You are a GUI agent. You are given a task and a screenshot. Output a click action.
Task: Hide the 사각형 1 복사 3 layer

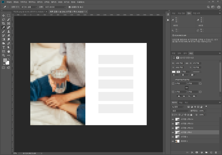pyautogui.click(x=173, y=124)
